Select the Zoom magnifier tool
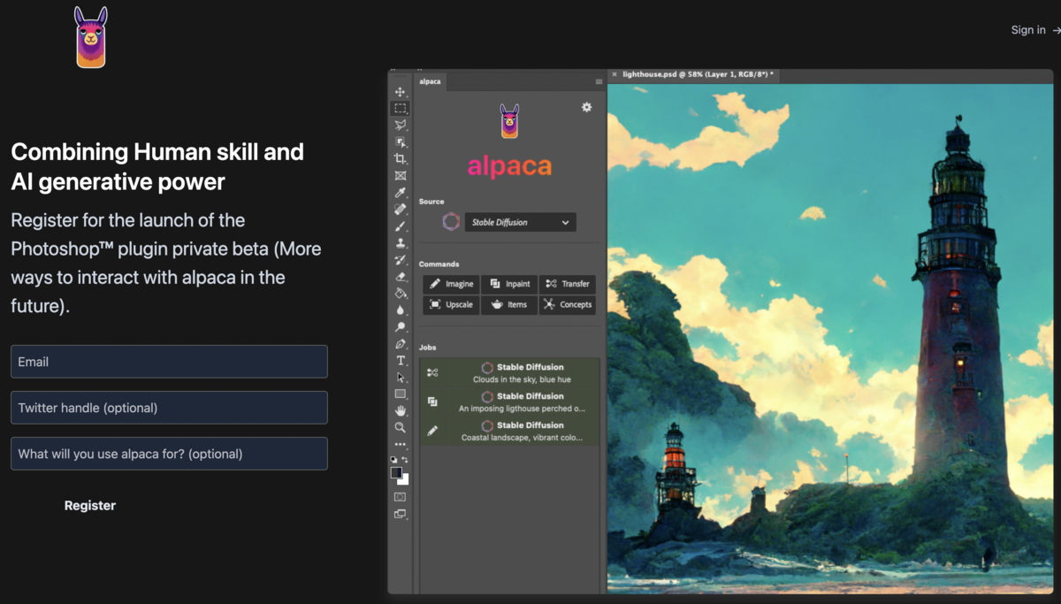Image resolution: width=1061 pixels, height=604 pixels. (400, 427)
